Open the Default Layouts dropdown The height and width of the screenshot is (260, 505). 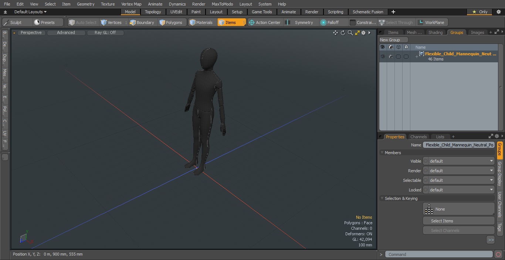[30, 12]
